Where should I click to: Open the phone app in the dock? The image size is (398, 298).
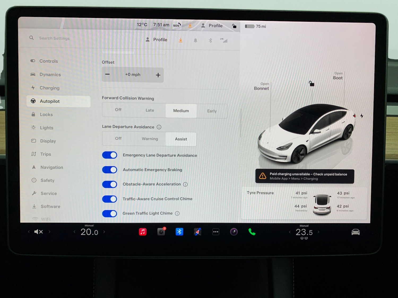(252, 232)
